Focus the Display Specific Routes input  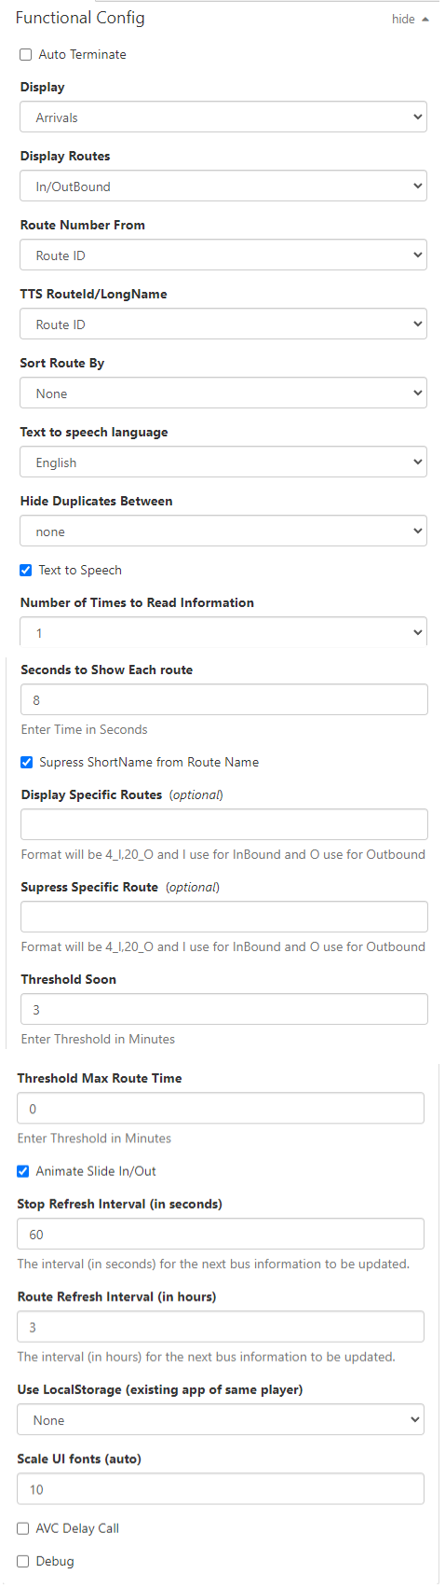[x=224, y=825]
